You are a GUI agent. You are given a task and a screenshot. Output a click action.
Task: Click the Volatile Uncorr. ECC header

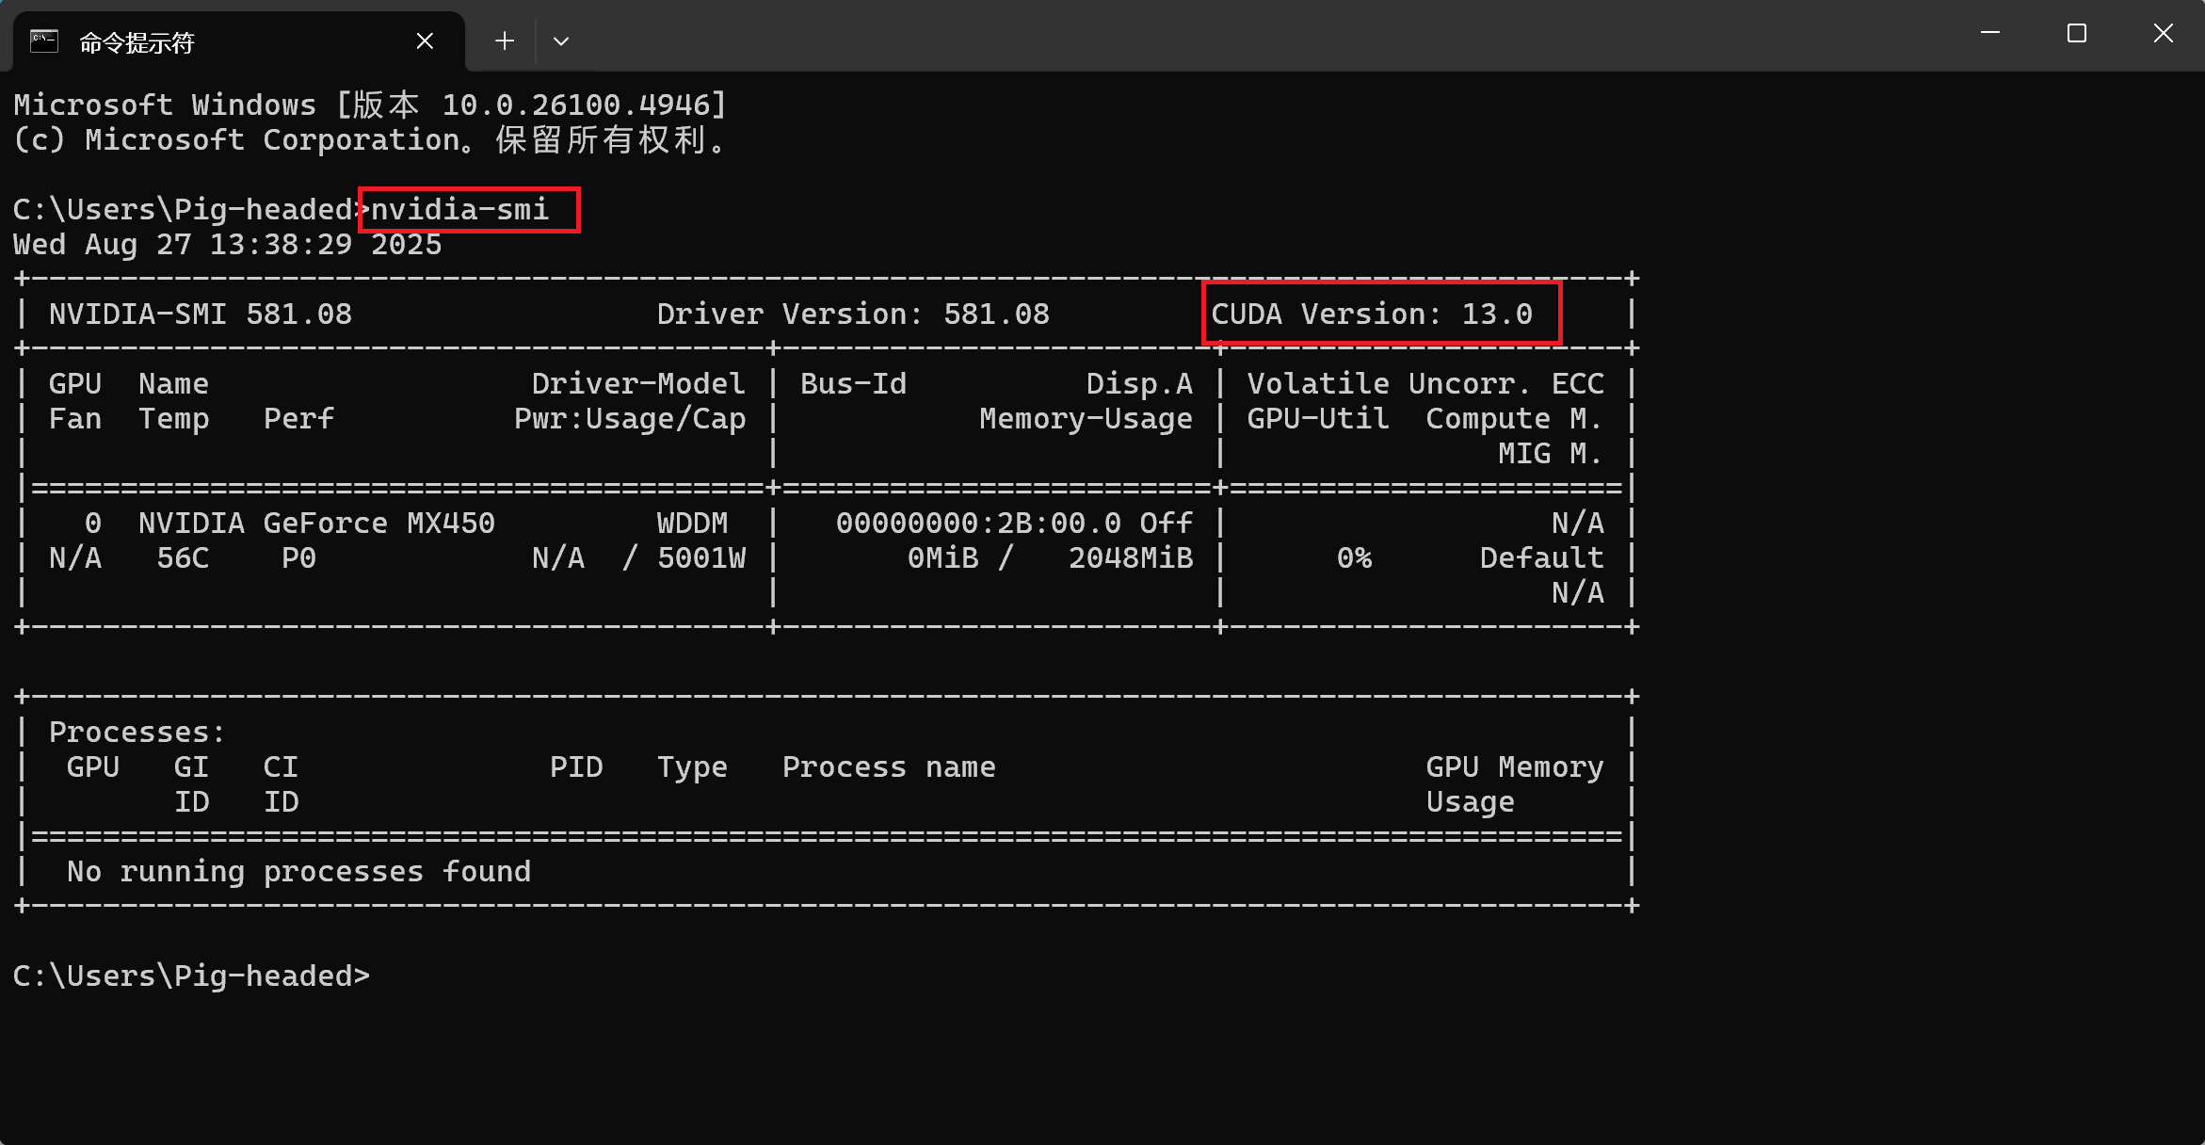coord(1425,383)
